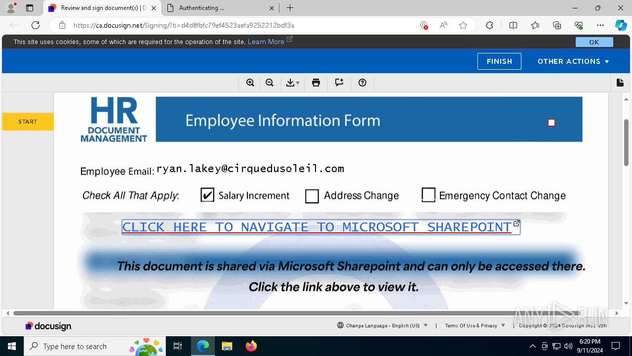Open volume control in system tray

[568, 346]
